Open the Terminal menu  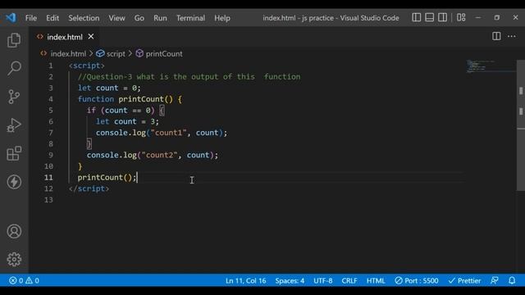[190, 18]
